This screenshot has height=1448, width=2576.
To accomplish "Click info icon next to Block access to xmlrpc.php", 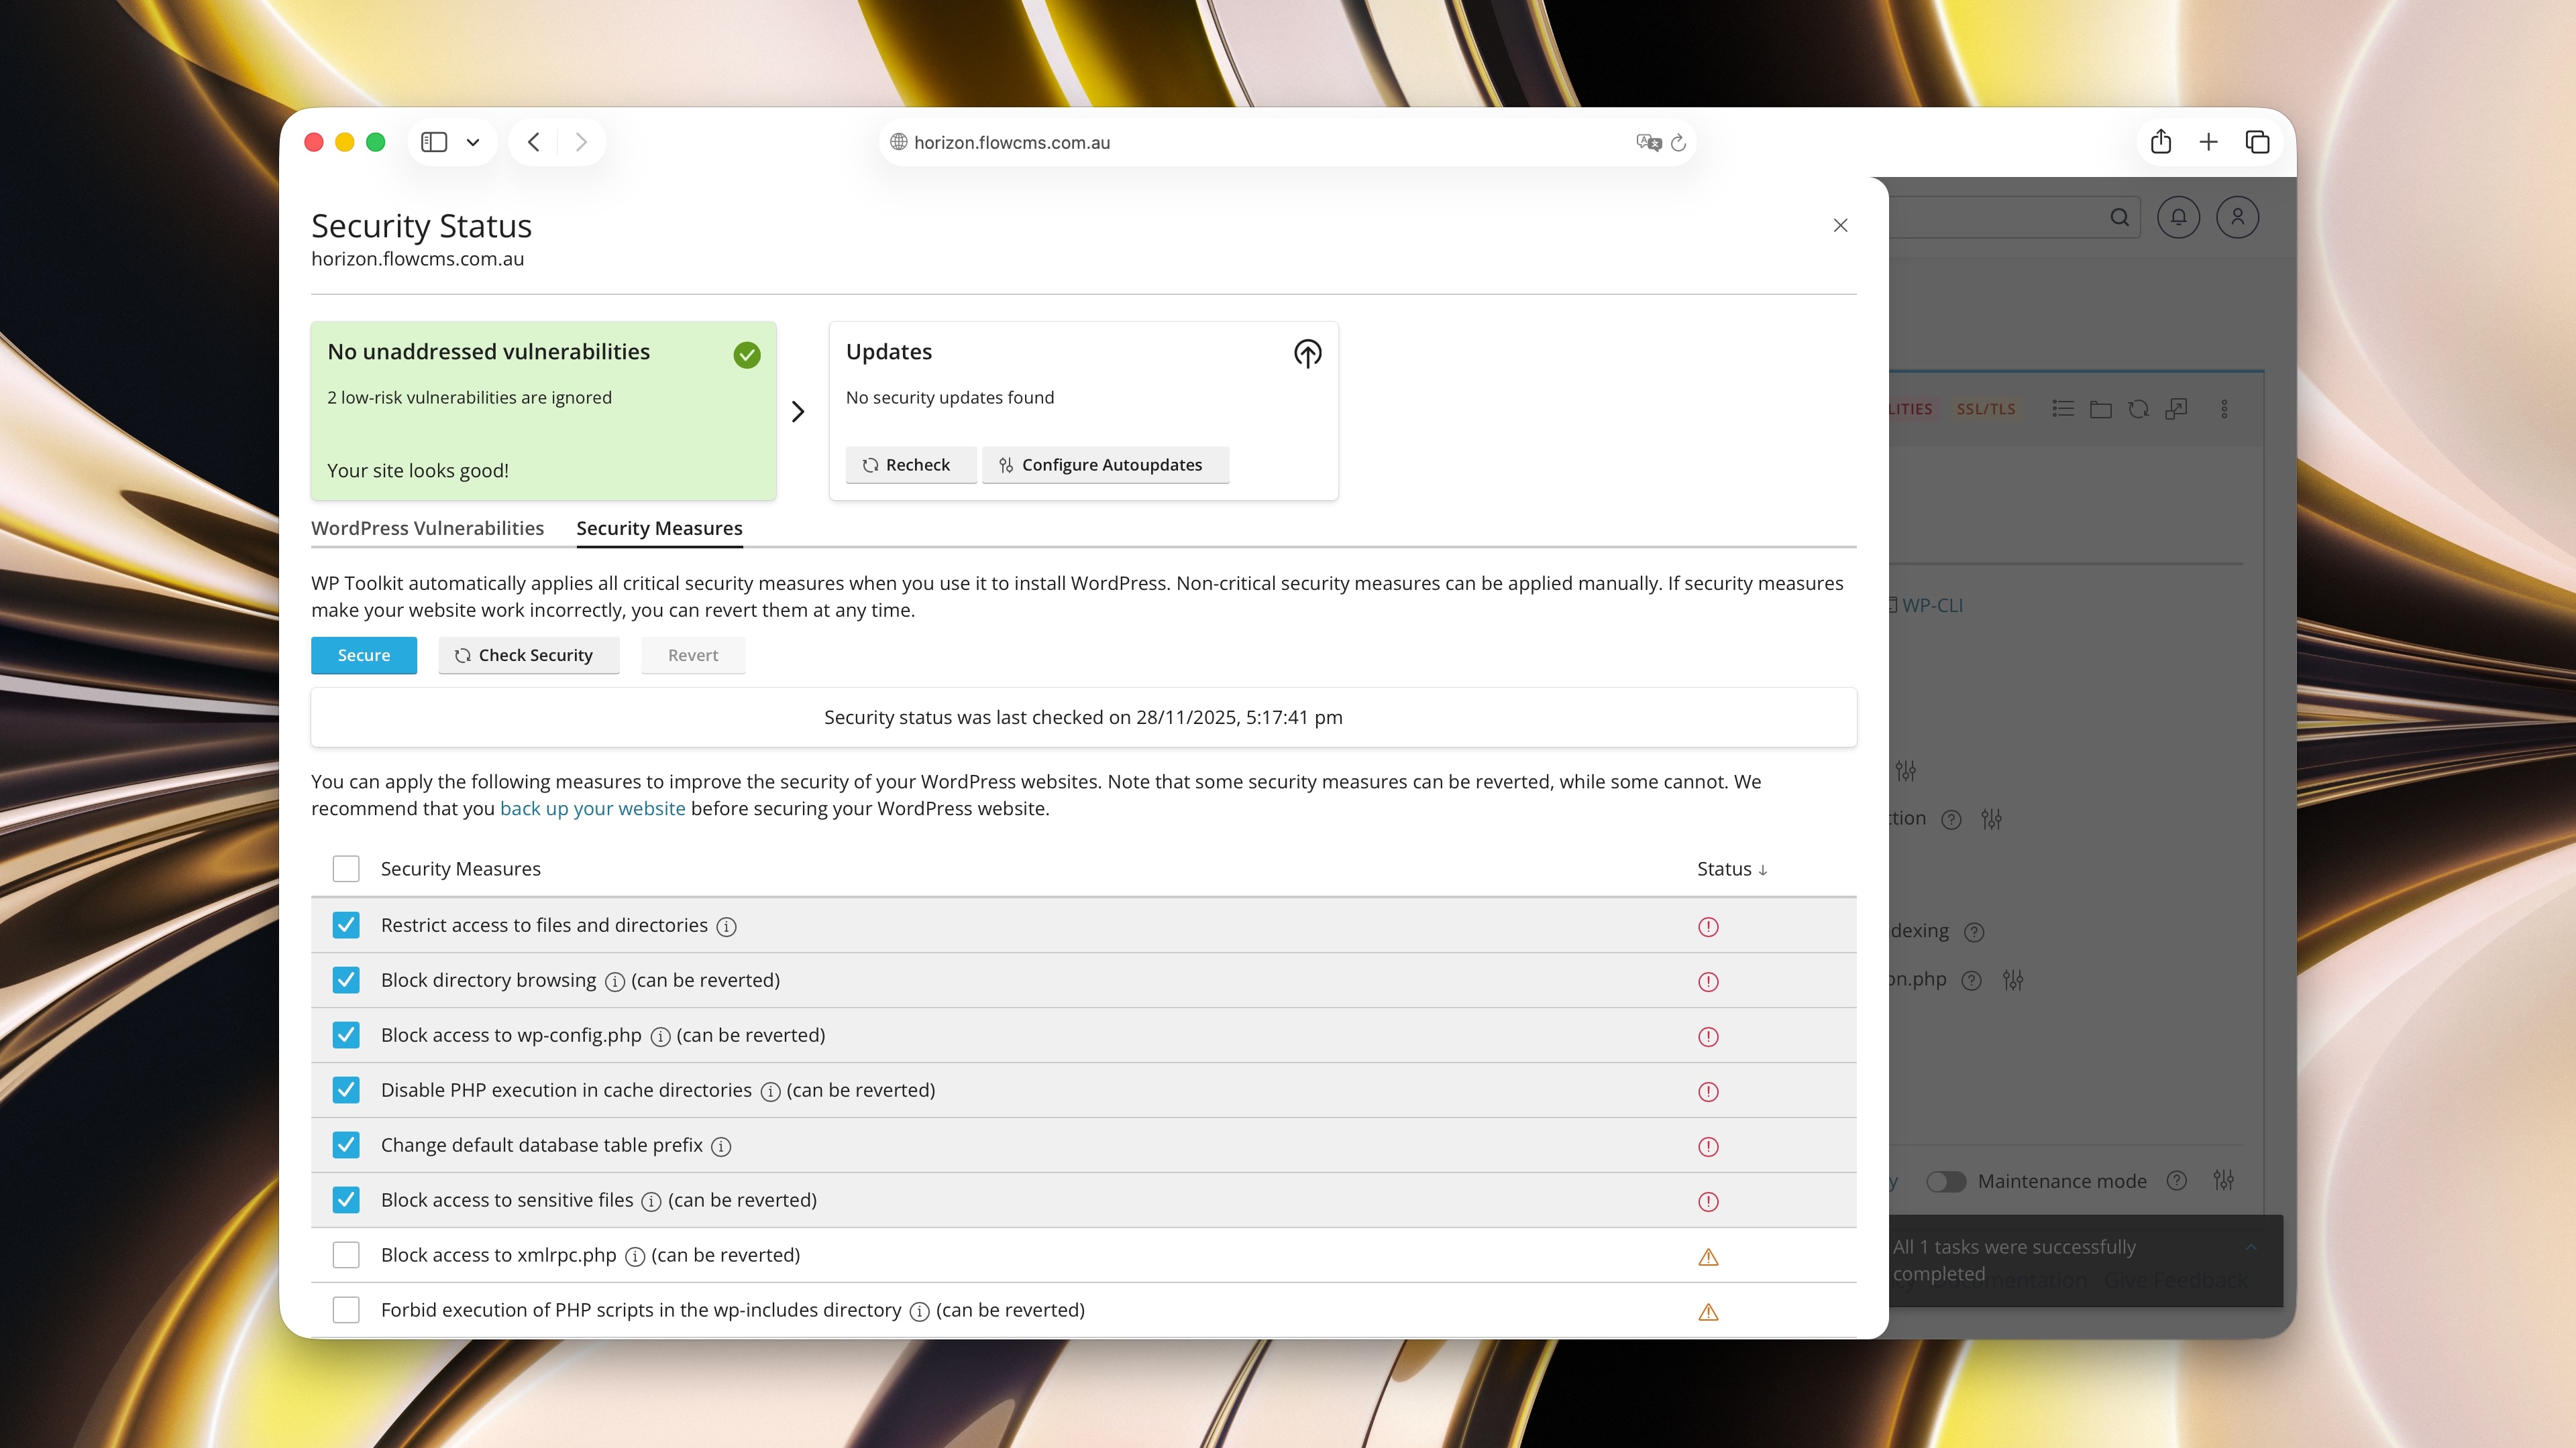I will 634,1256.
